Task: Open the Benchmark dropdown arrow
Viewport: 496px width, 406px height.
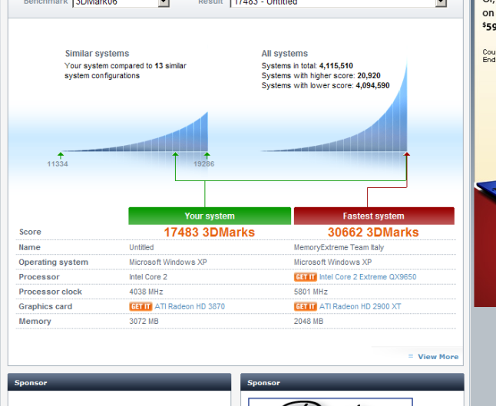Action: tap(164, 2)
